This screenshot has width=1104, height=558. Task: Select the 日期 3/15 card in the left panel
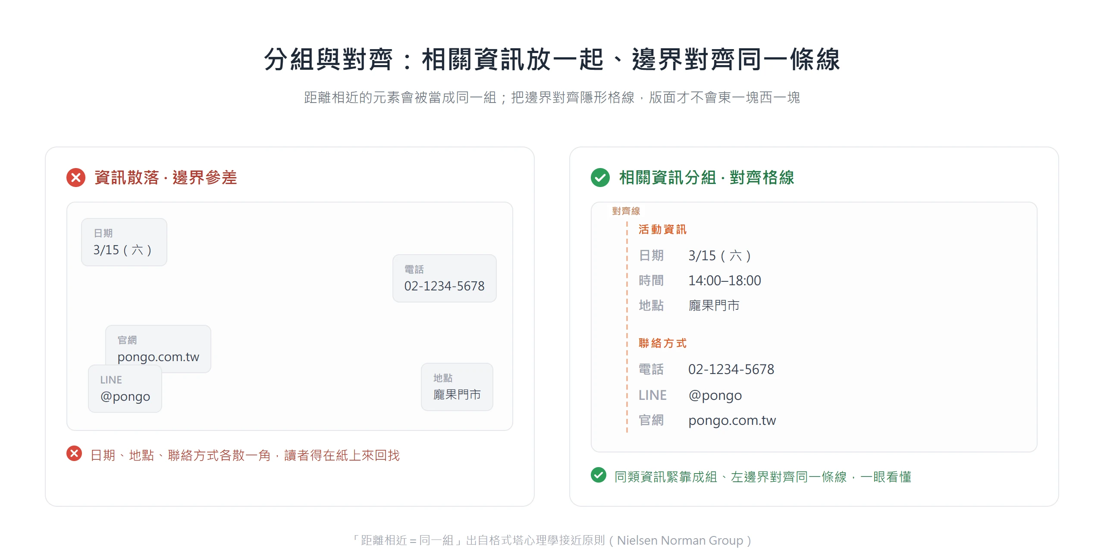[124, 242]
